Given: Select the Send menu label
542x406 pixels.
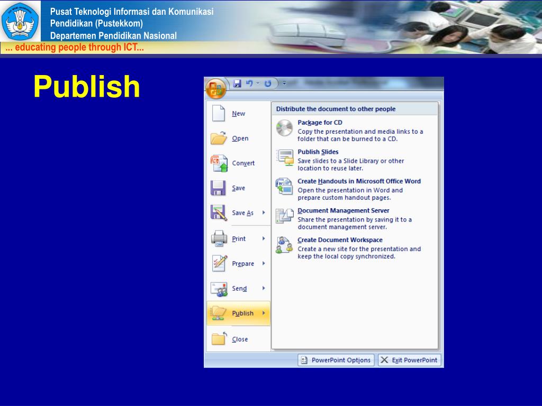Looking at the screenshot, I should pos(239,288).
